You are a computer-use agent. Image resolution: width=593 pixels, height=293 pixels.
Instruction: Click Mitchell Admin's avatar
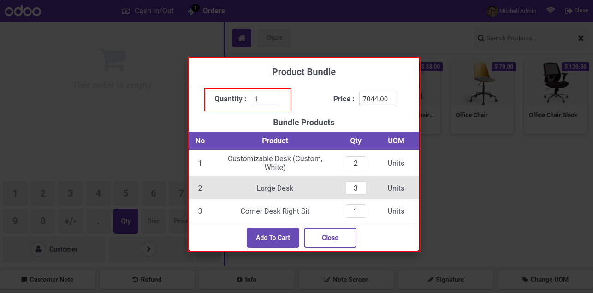coord(492,11)
